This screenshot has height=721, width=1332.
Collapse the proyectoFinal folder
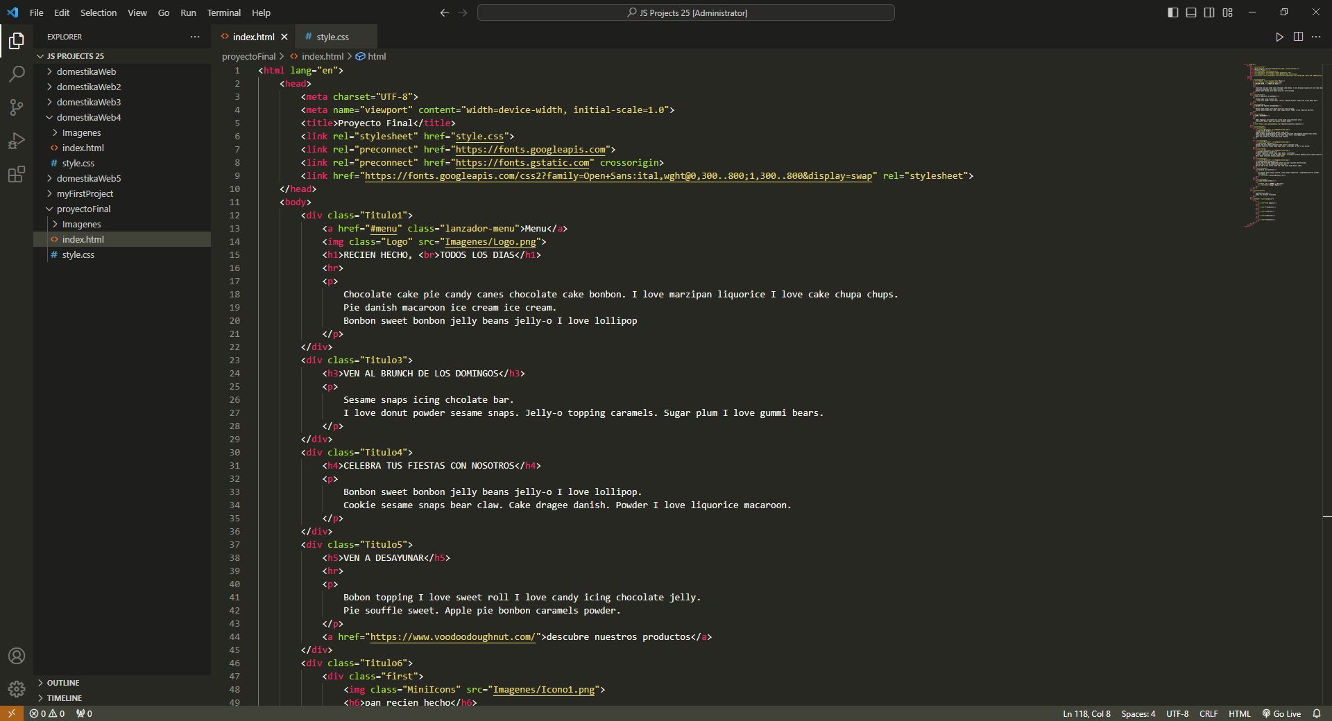click(x=122, y=209)
